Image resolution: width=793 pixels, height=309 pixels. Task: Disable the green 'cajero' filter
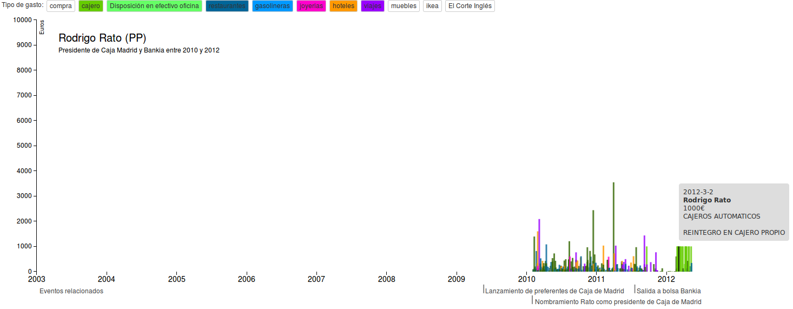point(91,6)
